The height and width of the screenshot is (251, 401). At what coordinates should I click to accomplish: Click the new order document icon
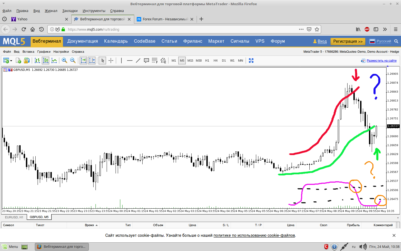coord(18,61)
